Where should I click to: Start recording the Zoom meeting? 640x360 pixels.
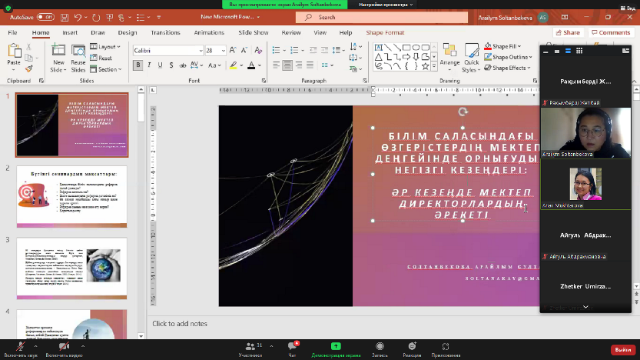click(380, 348)
